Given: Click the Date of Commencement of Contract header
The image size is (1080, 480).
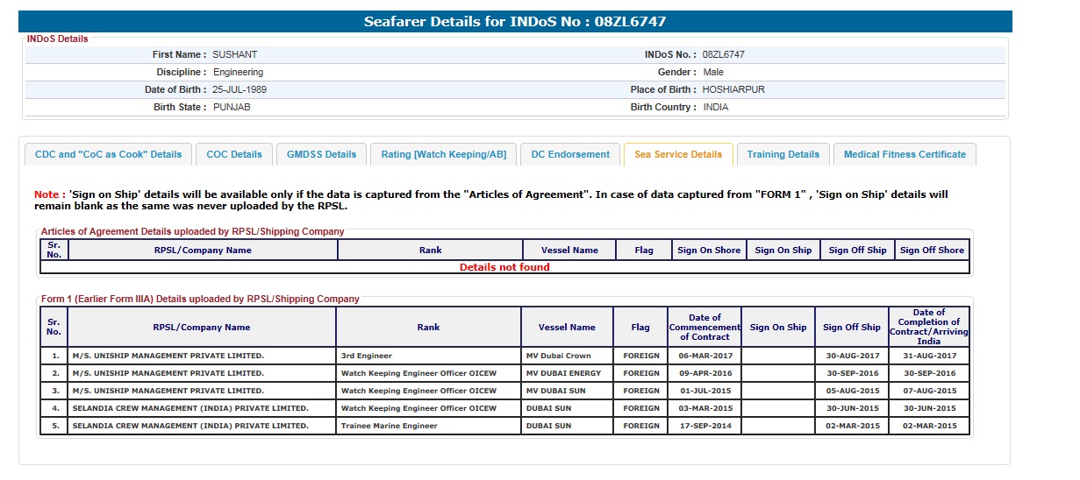Looking at the screenshot, I should [705, 328].
